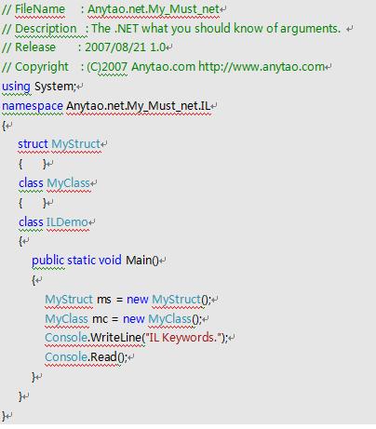Click the empty braces below class MyClass
The height and width of the screenshot is (429, 376).
coord(33,203)
